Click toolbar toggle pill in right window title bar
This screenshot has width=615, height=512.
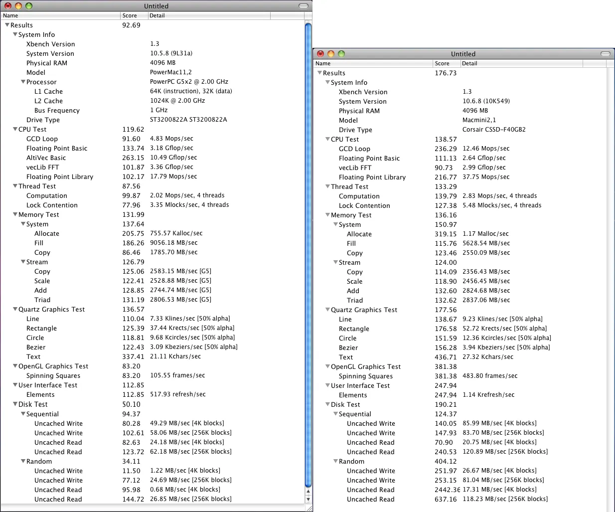tap(606, 54)
